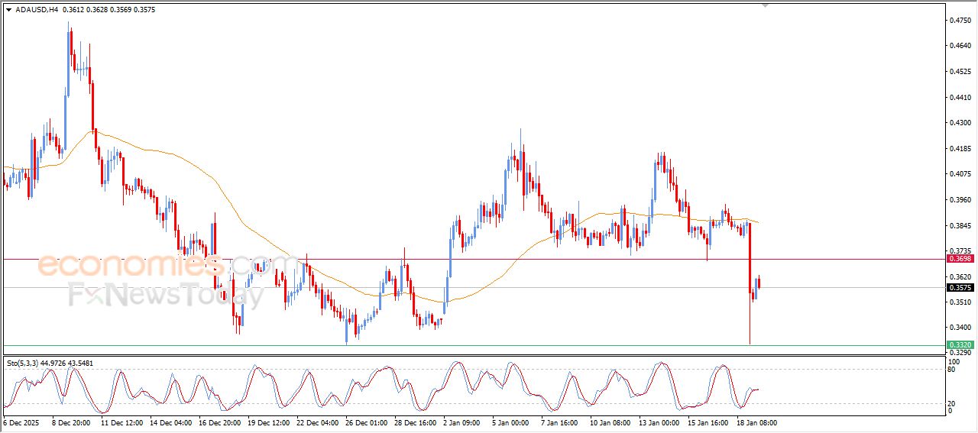Screen dimensions: 978x433
Task: Click the 26 Dec 01:00 time label
Action: (364, 422)
